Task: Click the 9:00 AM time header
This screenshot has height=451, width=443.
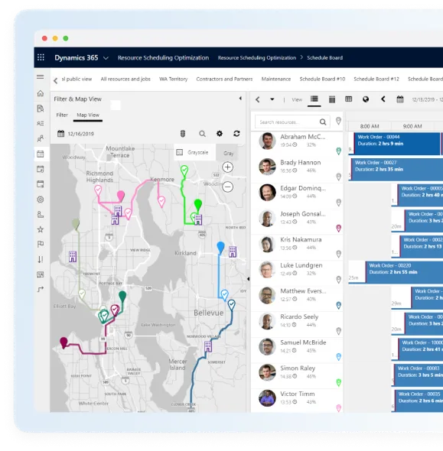Action: click(x=412, y=126)
